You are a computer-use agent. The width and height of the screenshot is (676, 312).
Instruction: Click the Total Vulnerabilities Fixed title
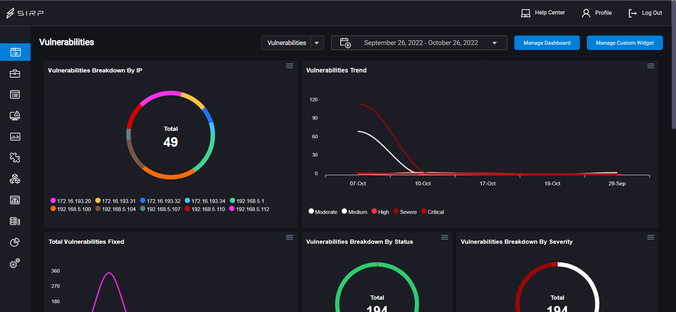click(86, 242)
